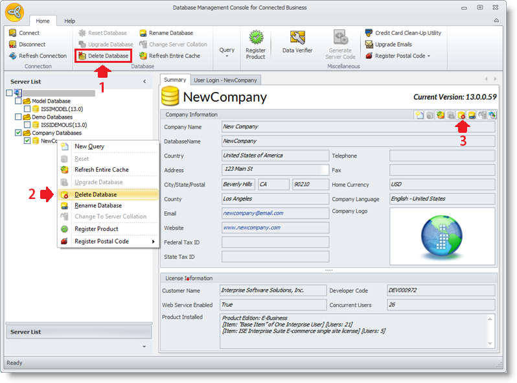
Task: Collapse the Server List panel chevron
Action: pos(144,82)
